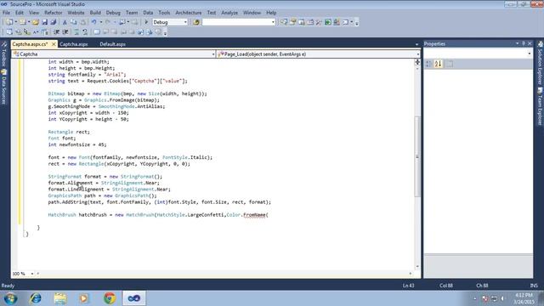Open the File menu

click(6, 13)
